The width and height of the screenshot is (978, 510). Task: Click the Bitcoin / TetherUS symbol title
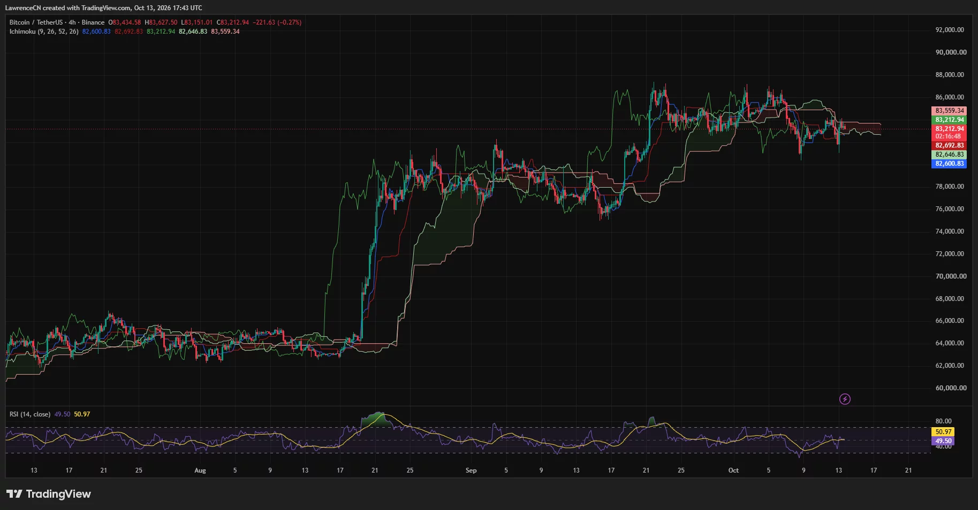coord(36,22)
